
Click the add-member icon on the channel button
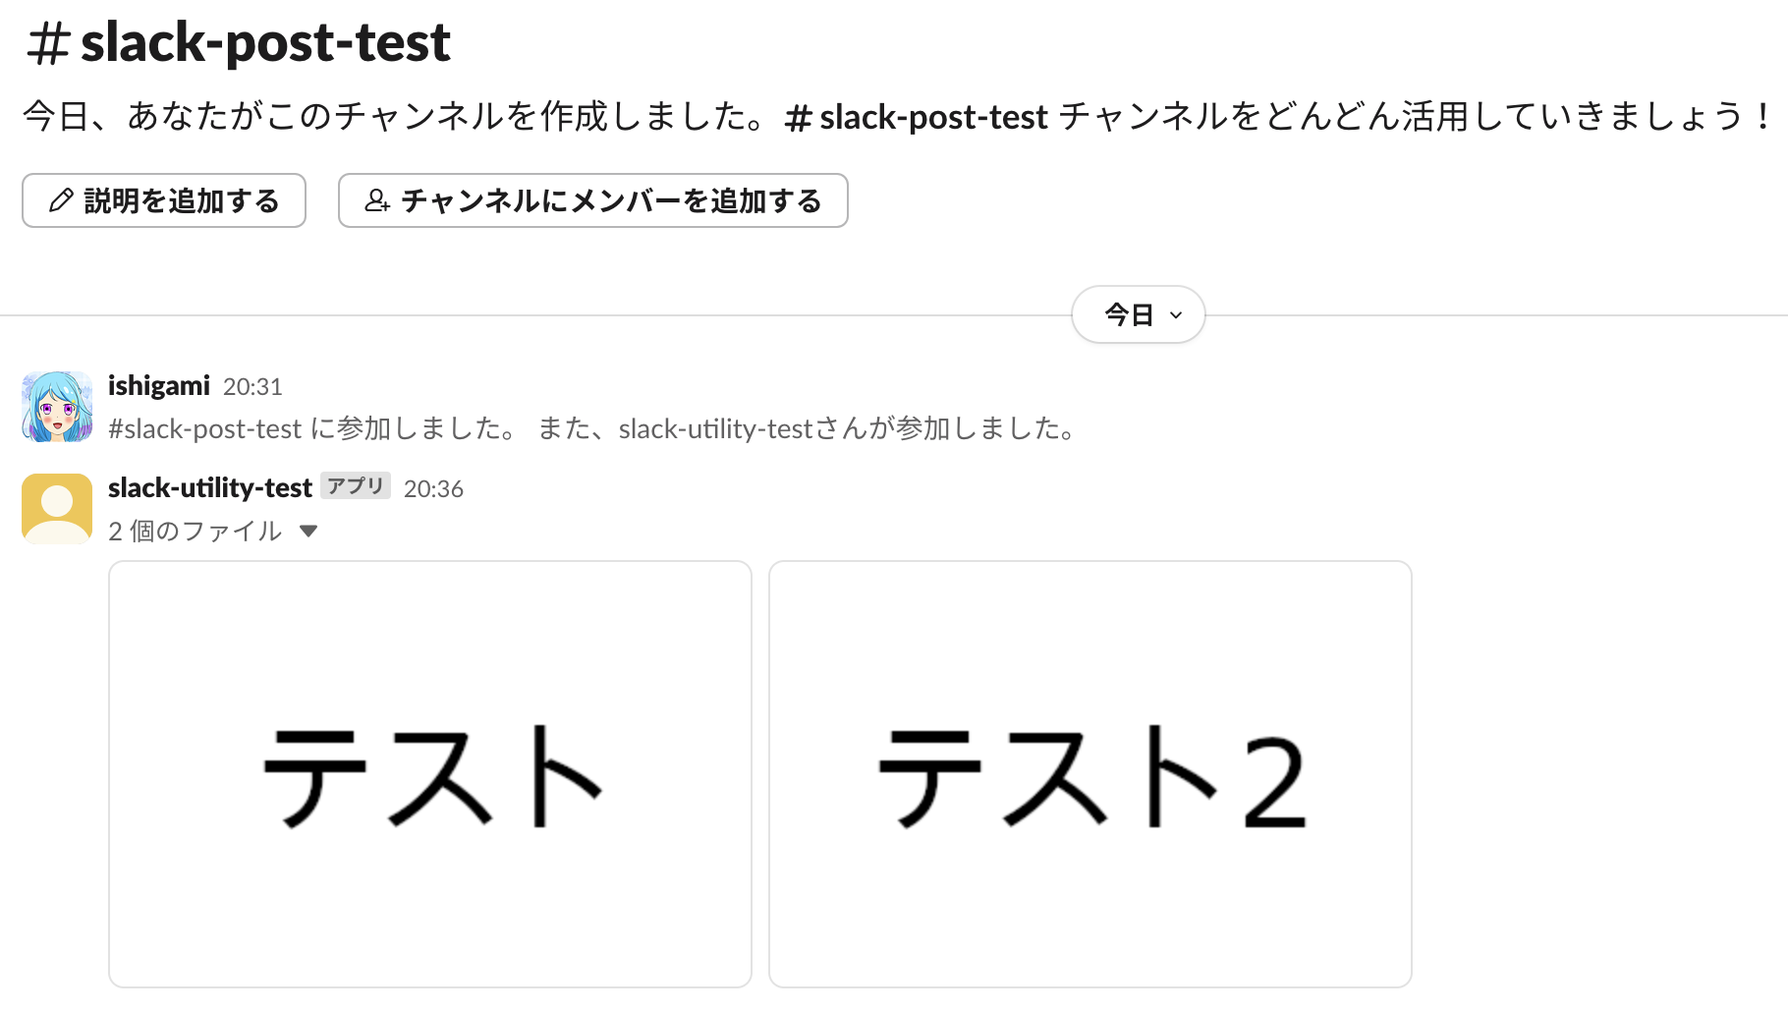378,200
